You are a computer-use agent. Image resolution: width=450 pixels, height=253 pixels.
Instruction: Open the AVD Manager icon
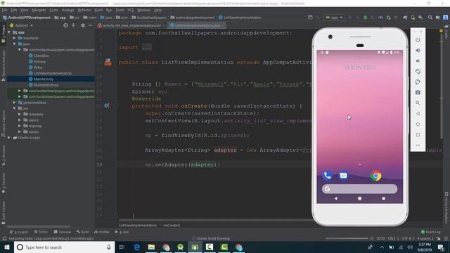413,18
